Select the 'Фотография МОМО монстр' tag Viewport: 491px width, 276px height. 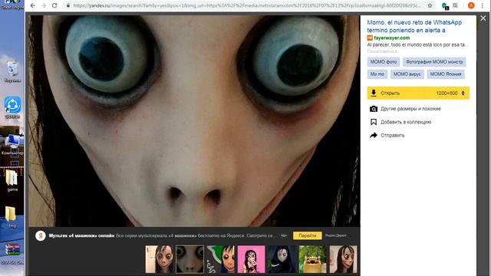pos(434,62)
